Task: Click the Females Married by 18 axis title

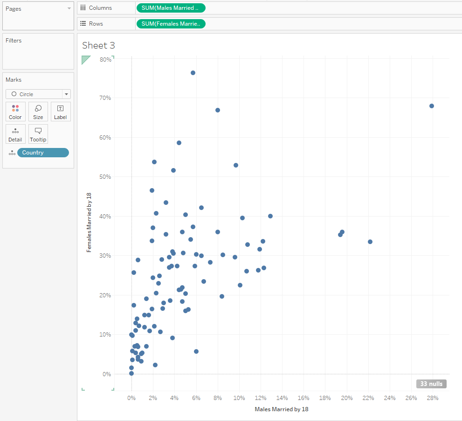Action: click(89, 223)
